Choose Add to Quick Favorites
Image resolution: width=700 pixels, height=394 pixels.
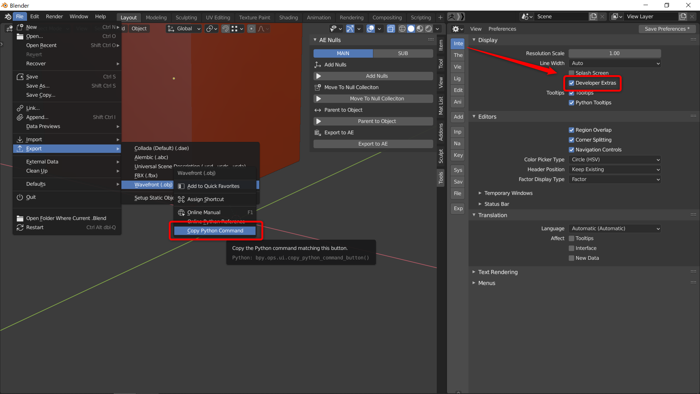click(x=215, y=186)
